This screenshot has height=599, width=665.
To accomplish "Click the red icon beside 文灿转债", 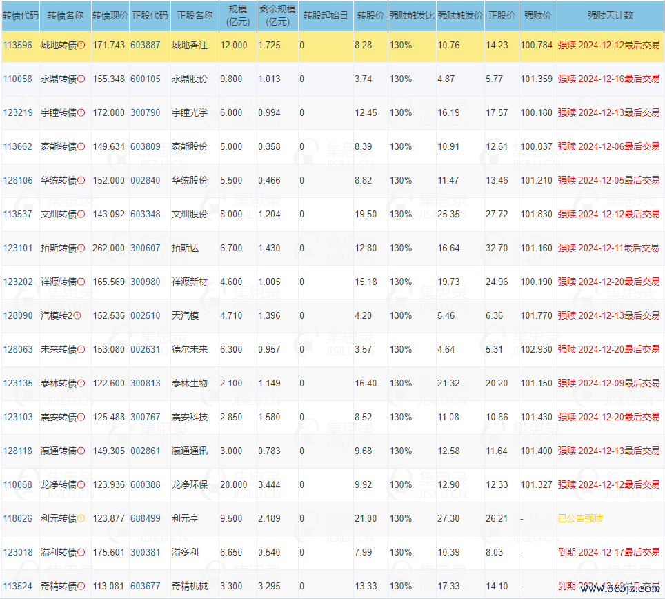I will [x=81, y=214].
